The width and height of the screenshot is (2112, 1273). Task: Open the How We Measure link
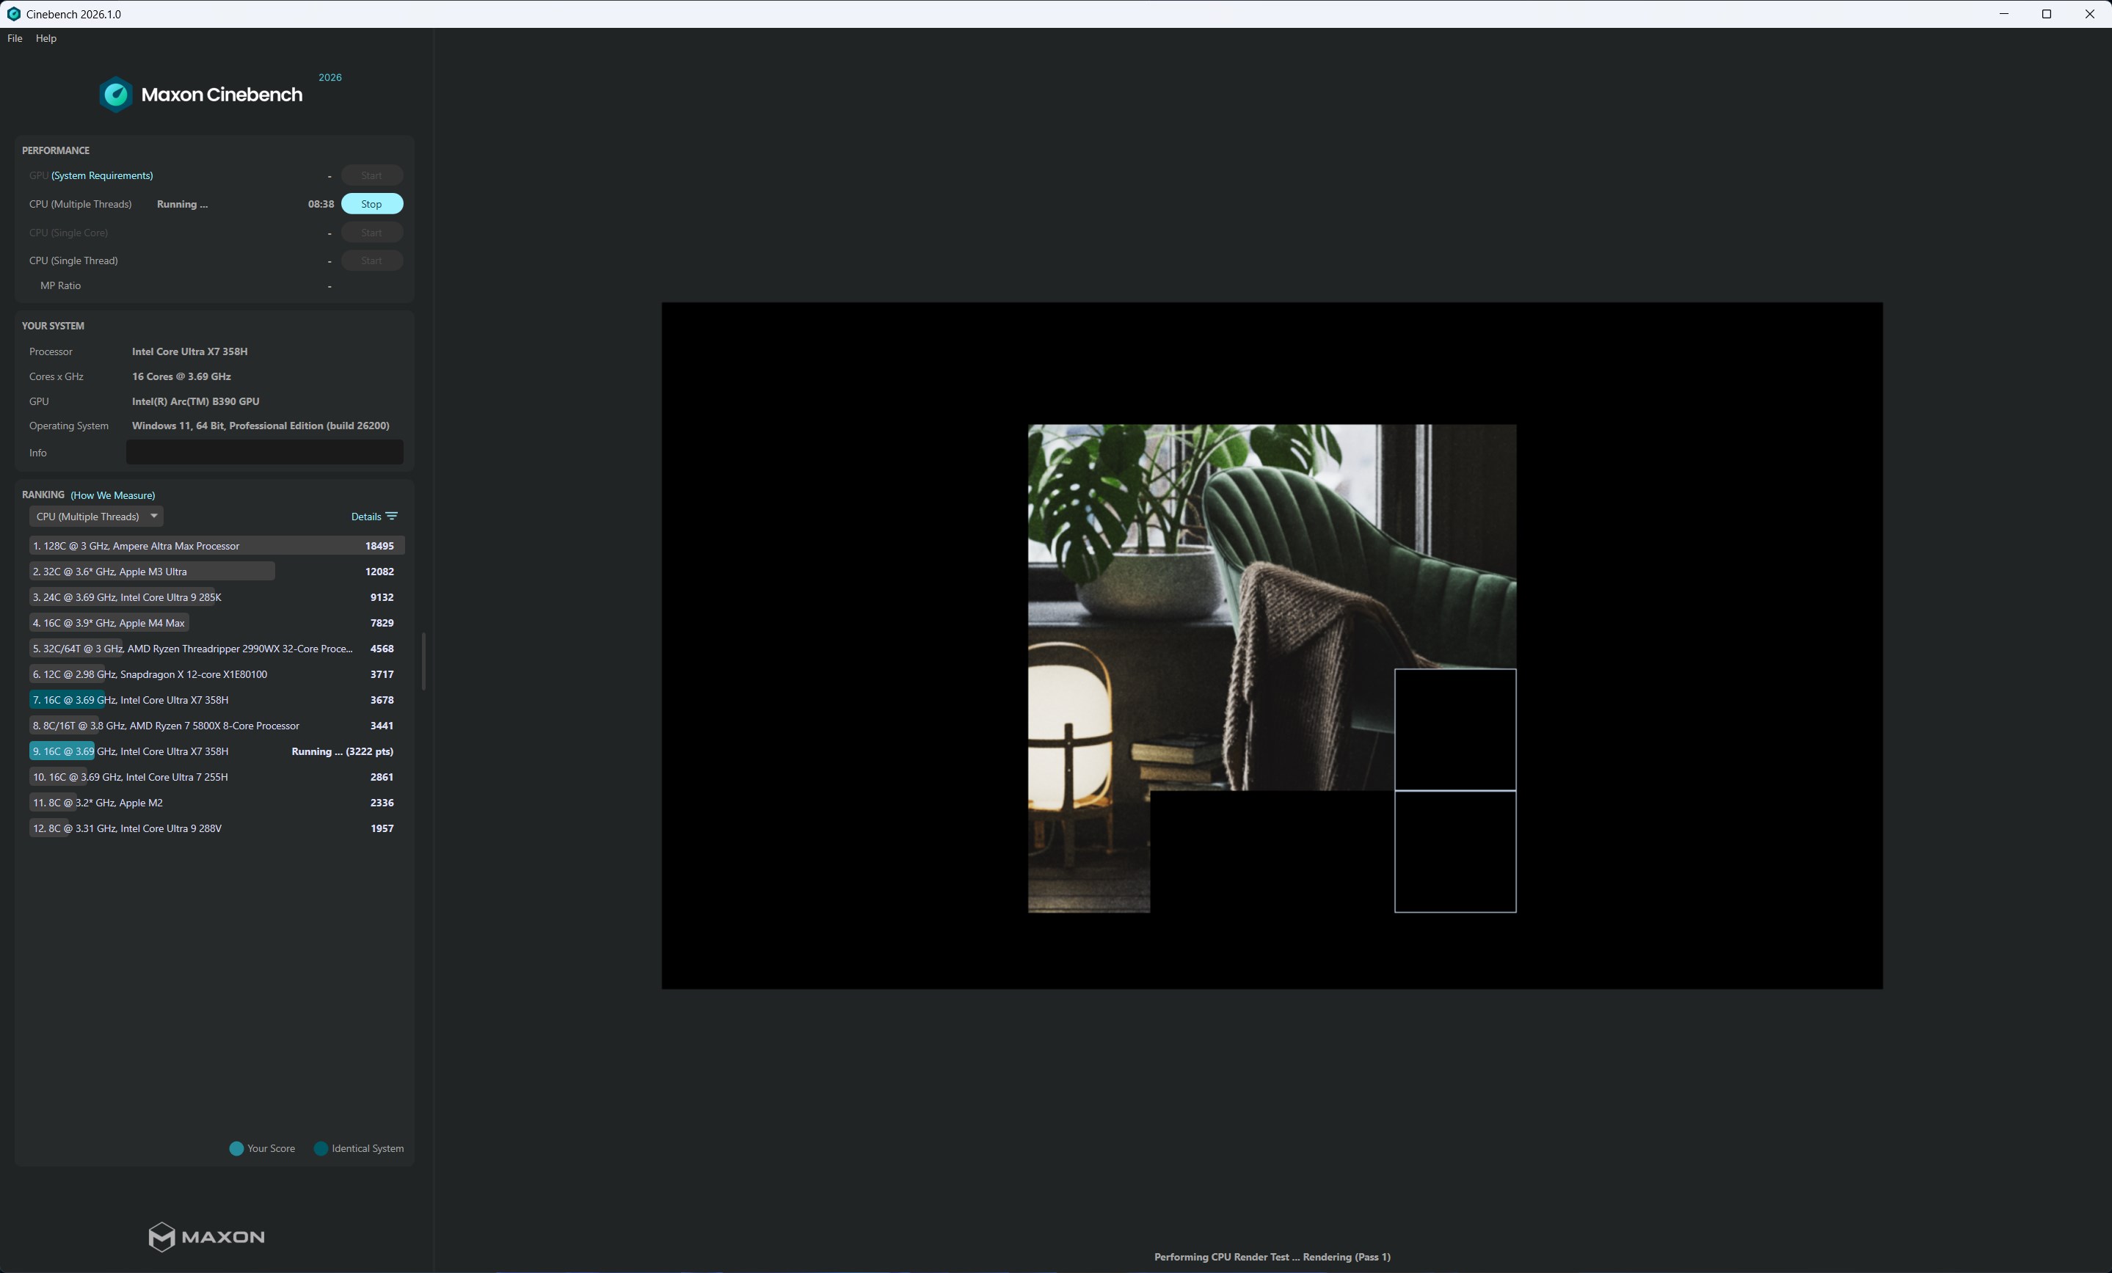click(112, 495)
